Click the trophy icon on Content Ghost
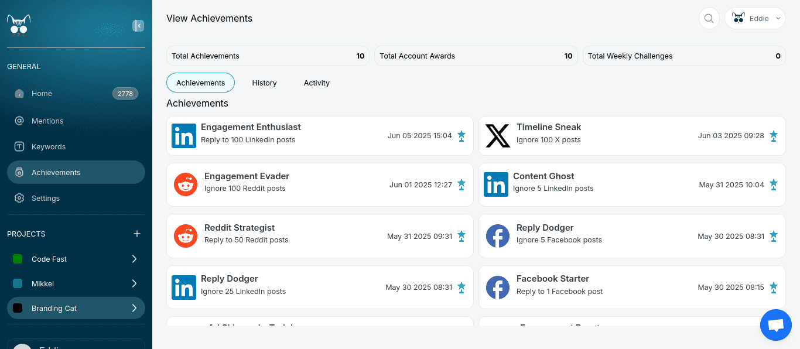The image size is (800, 349). (x=774, y=184)
